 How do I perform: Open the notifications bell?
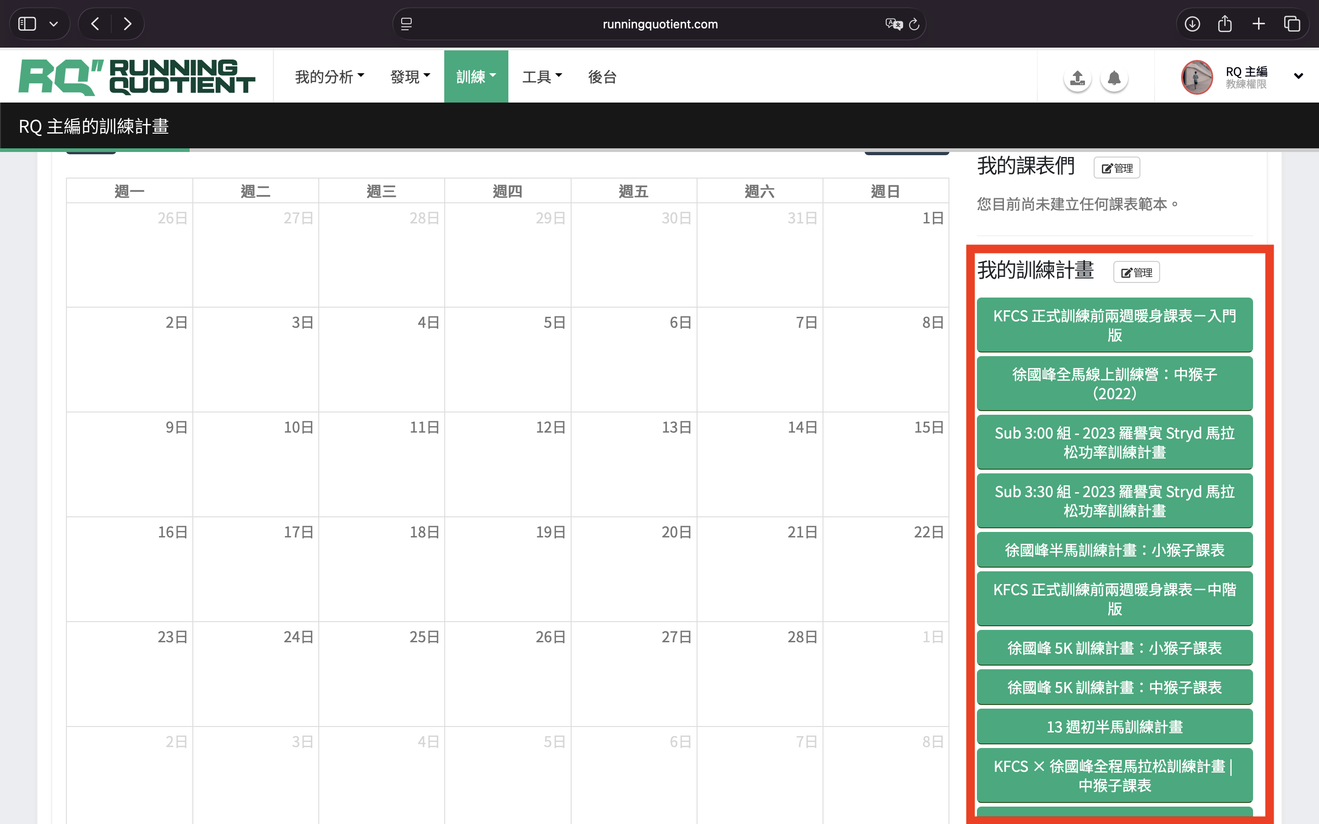click(1113, 78)
